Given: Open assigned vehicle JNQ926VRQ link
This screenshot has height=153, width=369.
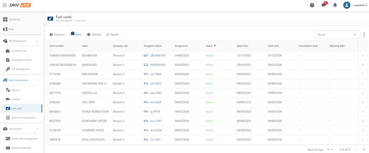Looking at the screenshot, I should click(158, 65).
